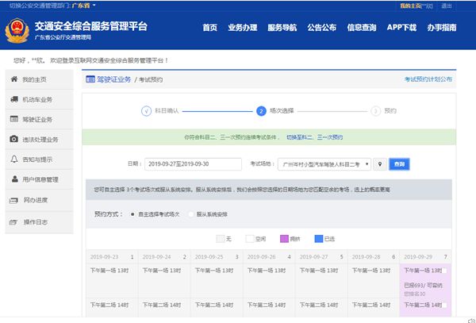Click the map pin location button

click(x=380, y=164)
